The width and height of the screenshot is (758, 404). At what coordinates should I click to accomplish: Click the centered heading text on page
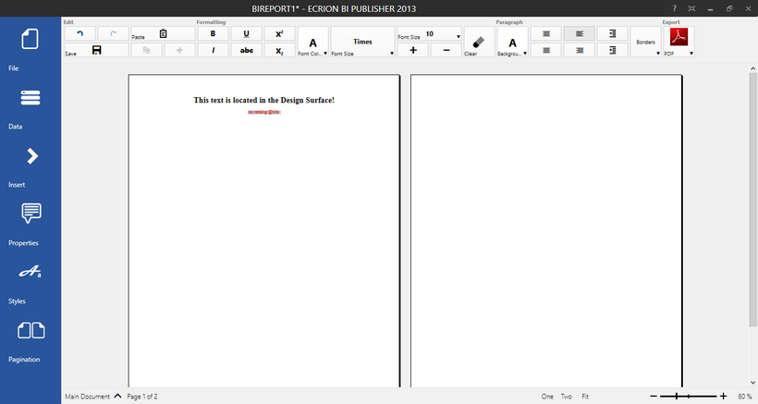click(x=263, y=100)
